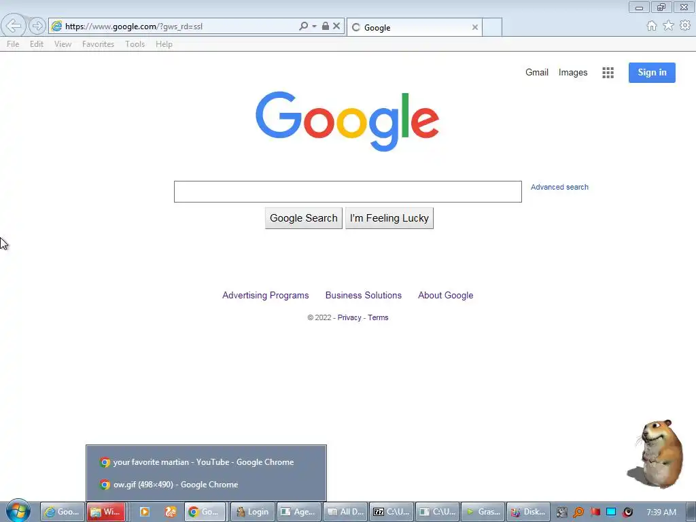Open the Google apps grid icon
The image size is (696, 522).
click(608, 73)
